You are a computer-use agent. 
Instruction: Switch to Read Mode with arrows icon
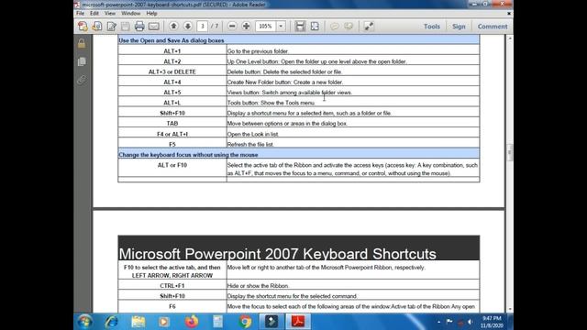pos(369,27)
